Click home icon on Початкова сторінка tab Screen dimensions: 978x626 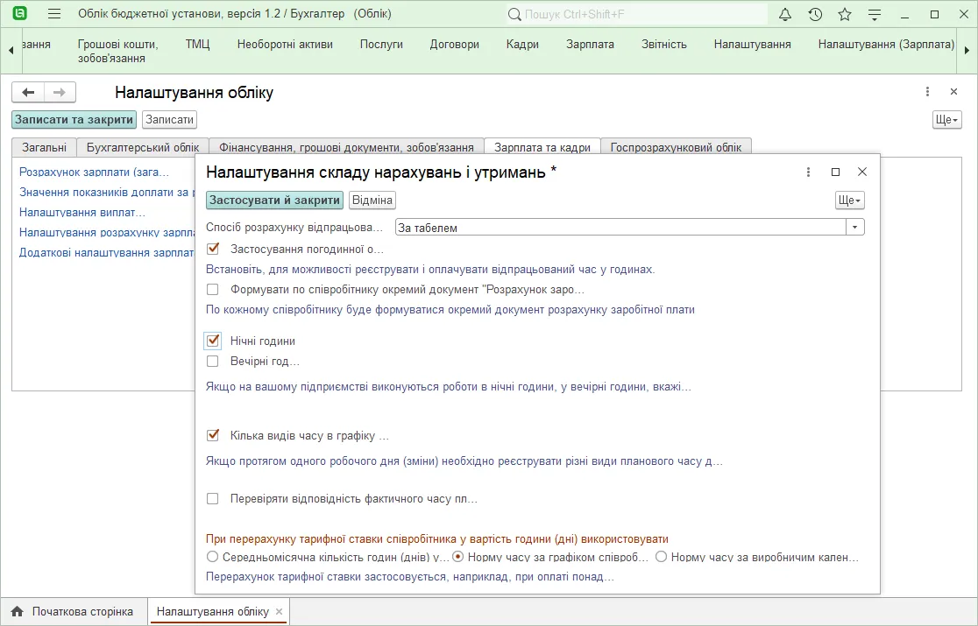(x=18, y=612)
